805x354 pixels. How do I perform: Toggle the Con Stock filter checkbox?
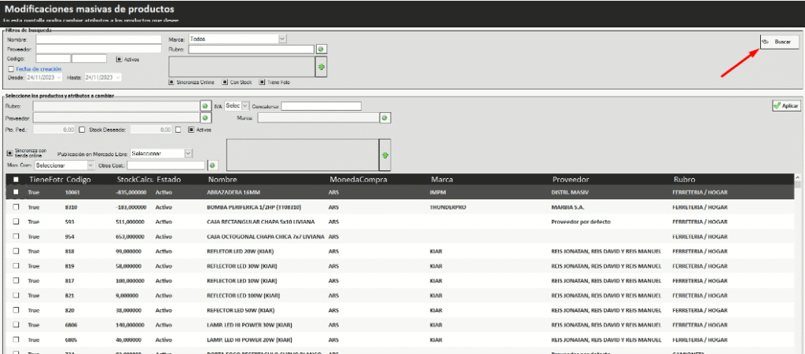click(224, 82)
